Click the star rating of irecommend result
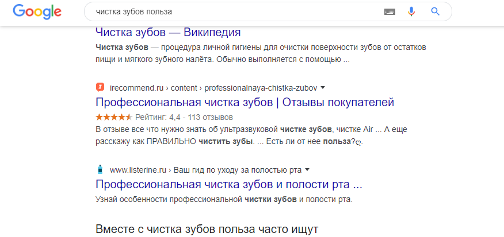 114,116
